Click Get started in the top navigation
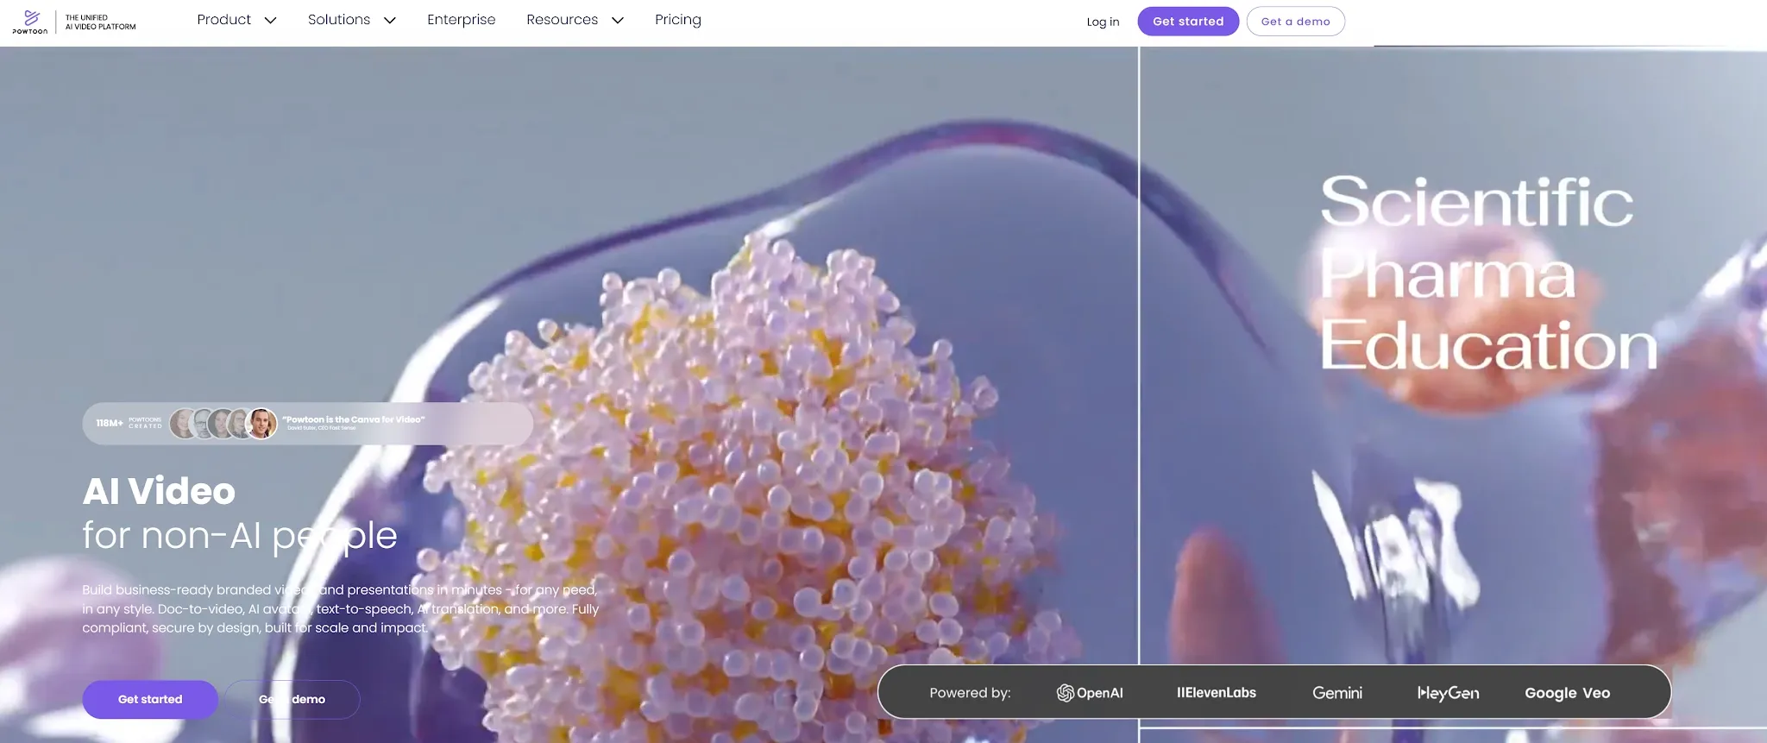 1188,22
